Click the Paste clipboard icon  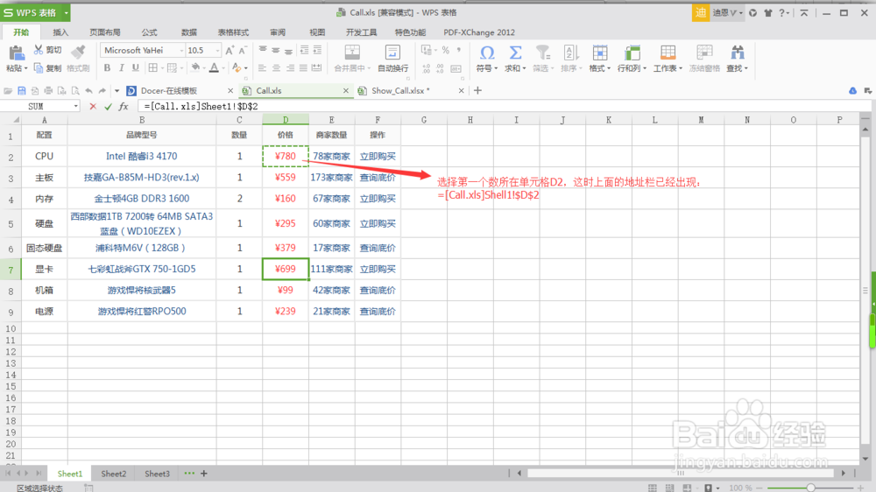(x=16, y=53)
